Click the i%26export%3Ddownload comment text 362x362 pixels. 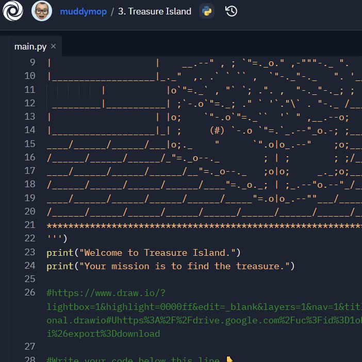pyautogui.click(x=103, y=334)
